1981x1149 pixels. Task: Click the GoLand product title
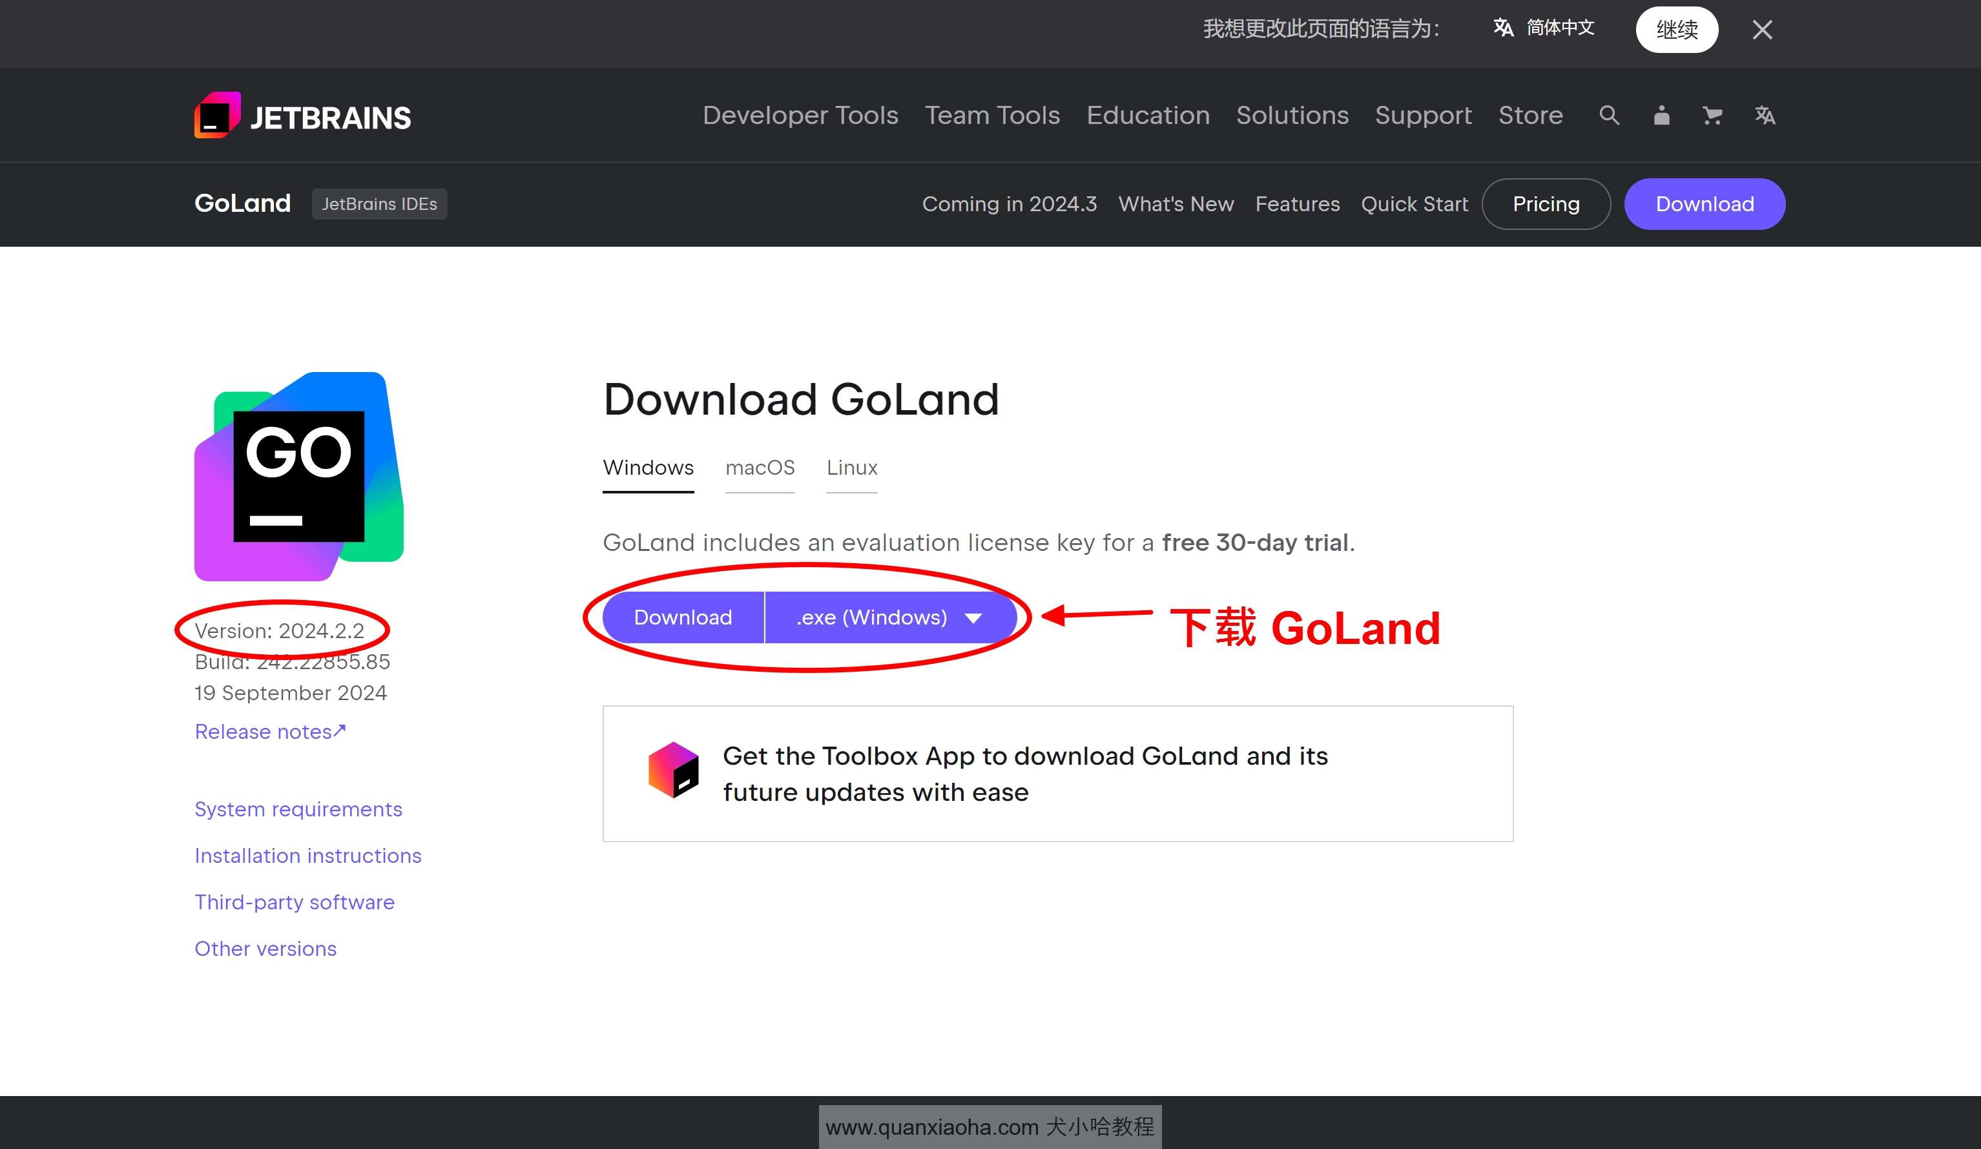tap(242, 203)
